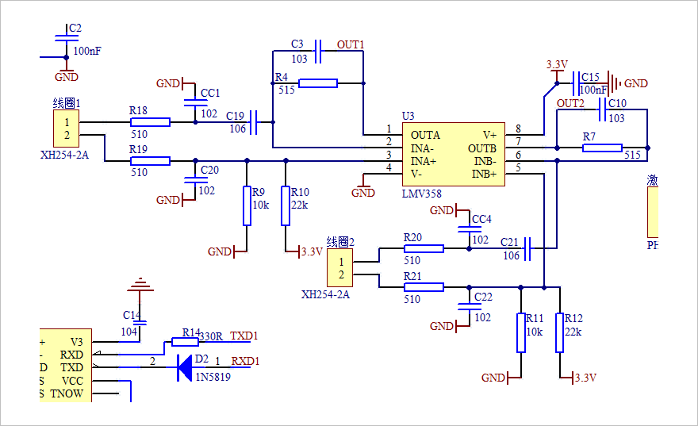Click the TNOW pin label
The height and width of the screenshot is (426, 698).
pos(67,393)
